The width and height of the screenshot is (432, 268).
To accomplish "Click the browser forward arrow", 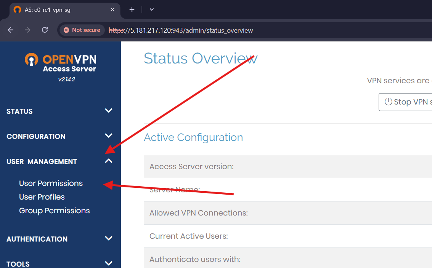I will [27, 30].
